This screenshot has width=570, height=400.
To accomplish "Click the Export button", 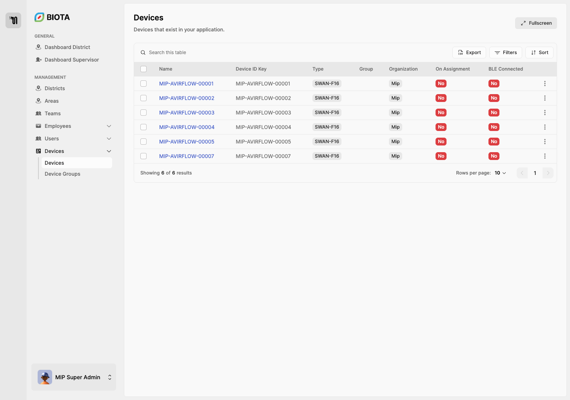I will tap(469, 53).
